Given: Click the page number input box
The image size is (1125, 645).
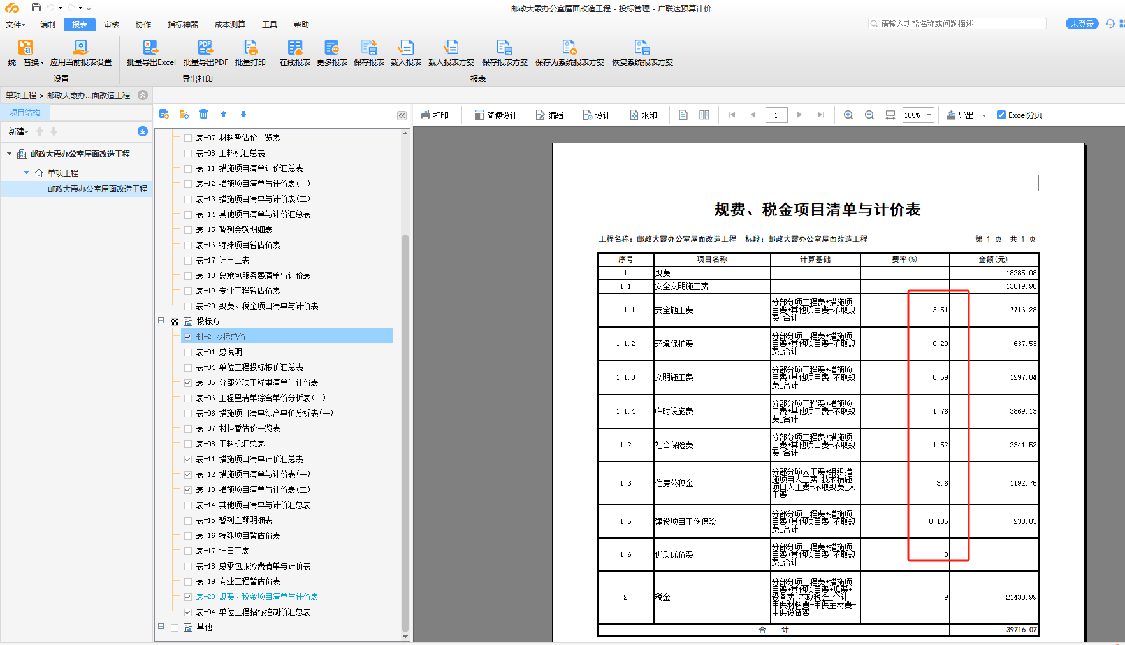Looking at the screenshot, I should coord(776,115).
